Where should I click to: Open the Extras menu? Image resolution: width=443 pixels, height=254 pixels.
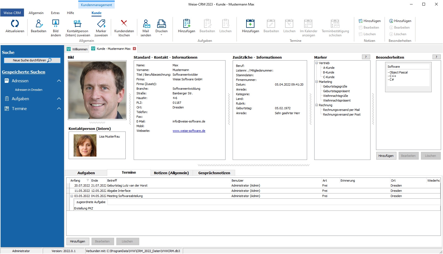pos(55,13)
